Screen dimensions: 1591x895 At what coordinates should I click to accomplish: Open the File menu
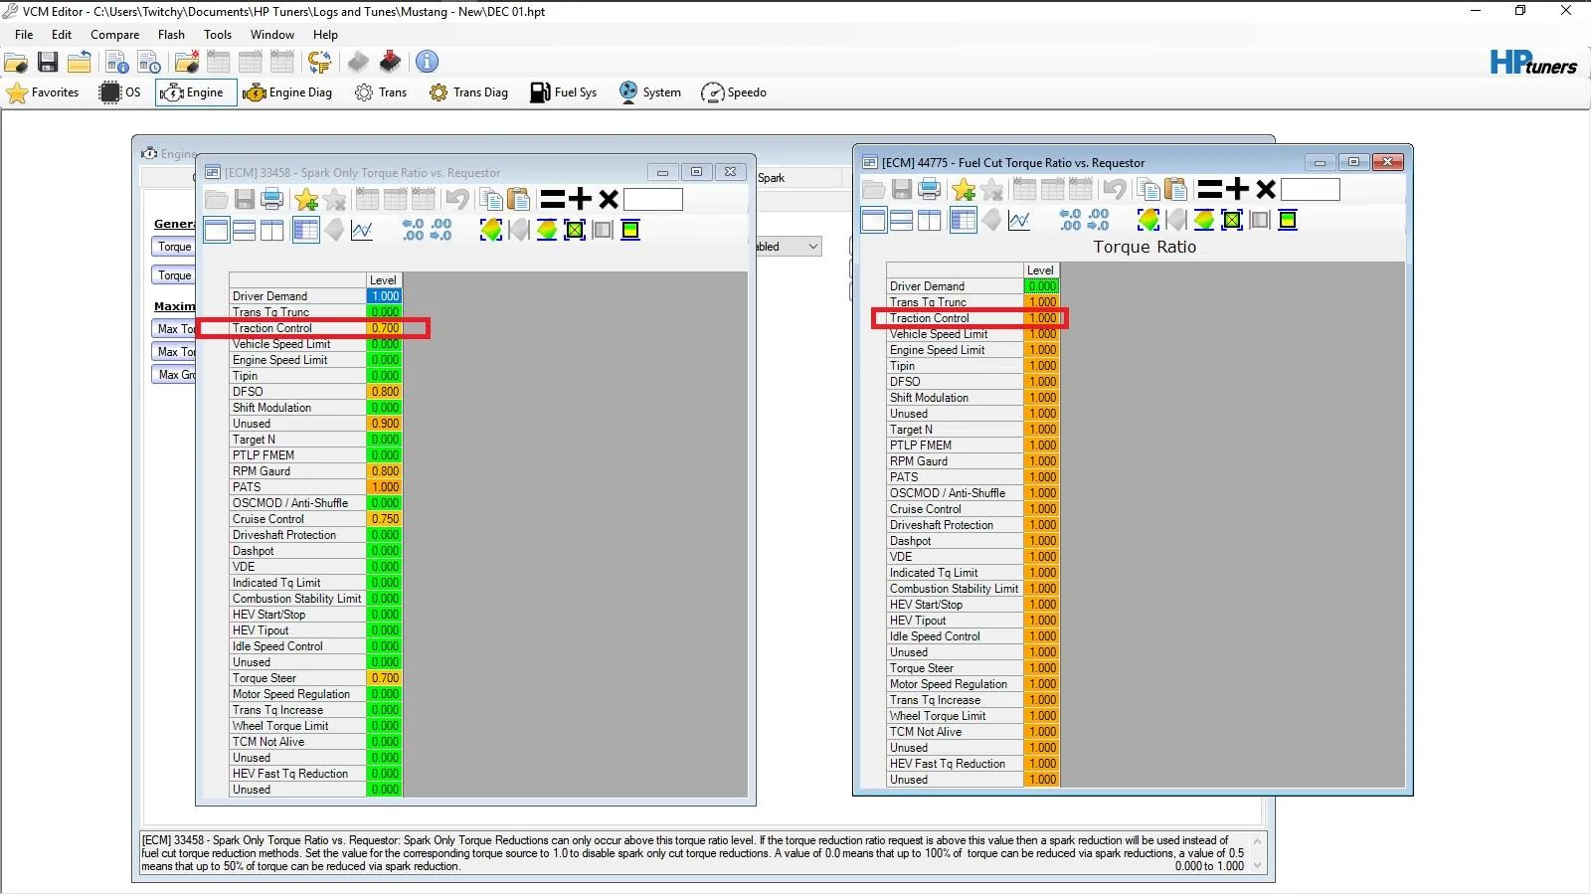coord(24,35)
